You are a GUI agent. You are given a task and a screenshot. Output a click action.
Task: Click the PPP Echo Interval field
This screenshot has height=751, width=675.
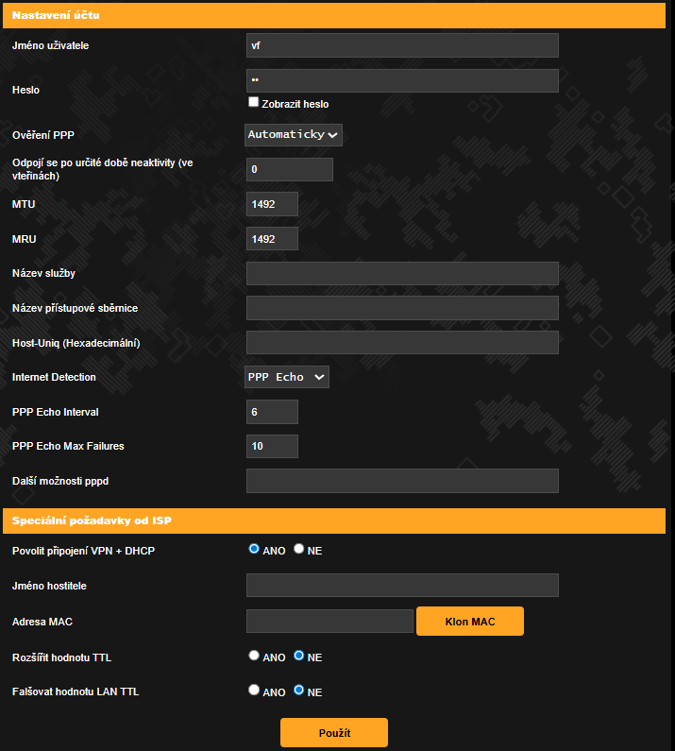pos(272,412)
